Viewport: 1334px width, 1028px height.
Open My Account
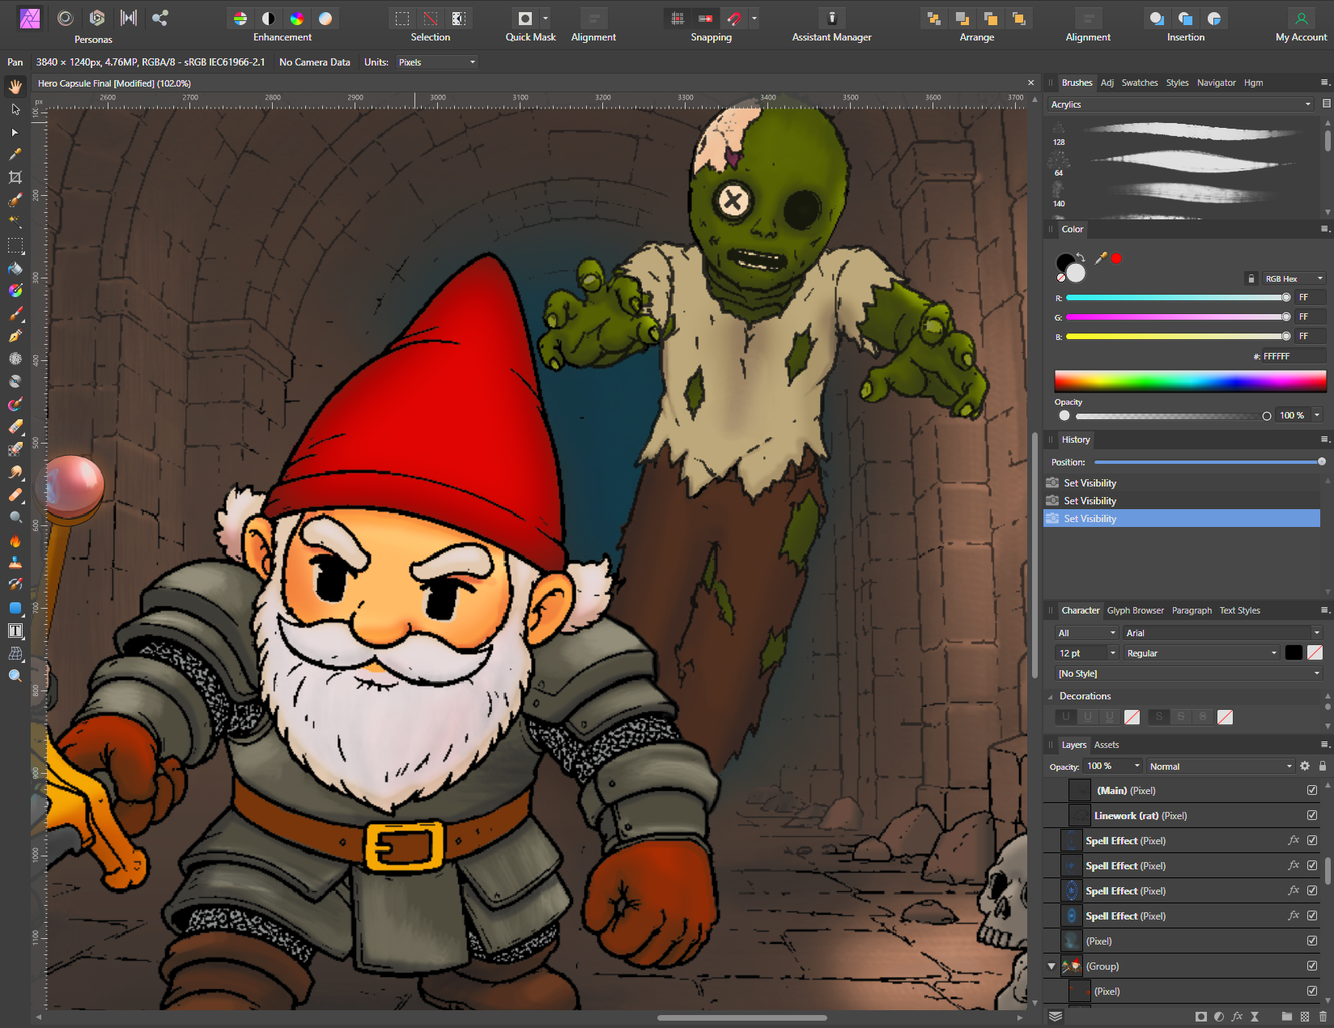coord(1301,24)
